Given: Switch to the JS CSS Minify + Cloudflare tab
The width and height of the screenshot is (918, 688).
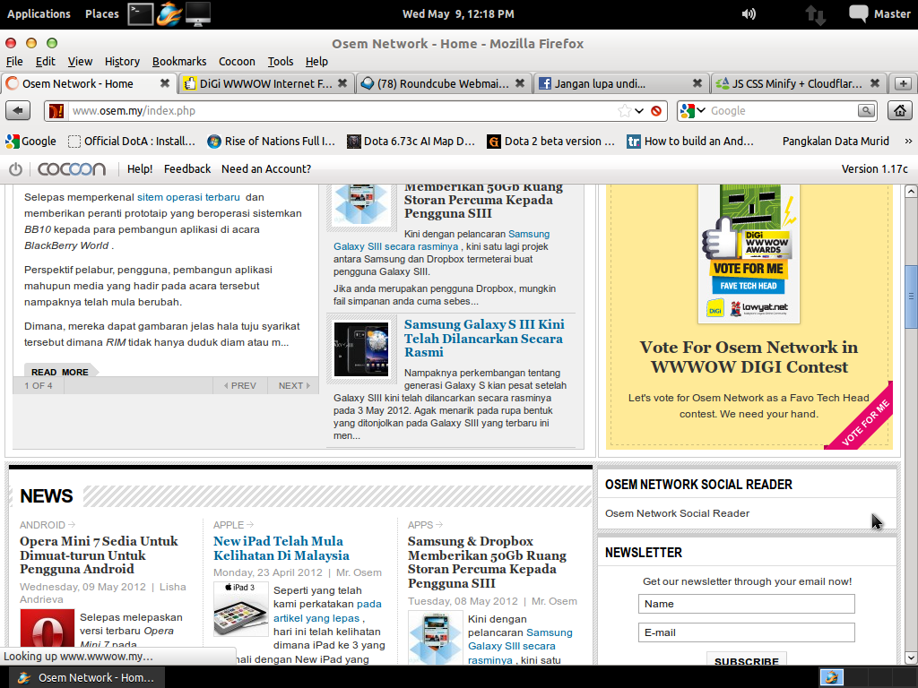Looking at the screenshot, I should coord(798,83).
